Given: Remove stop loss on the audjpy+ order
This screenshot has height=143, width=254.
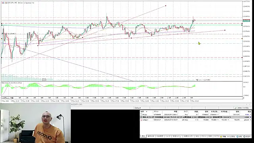Looking at the screenshot, I should click(218, 120).
